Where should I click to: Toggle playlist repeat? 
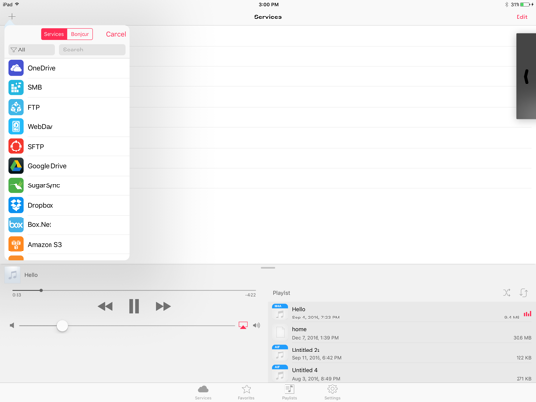click(524, 293)
